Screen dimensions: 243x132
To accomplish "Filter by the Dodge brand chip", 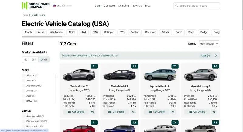I will [204, 32].
